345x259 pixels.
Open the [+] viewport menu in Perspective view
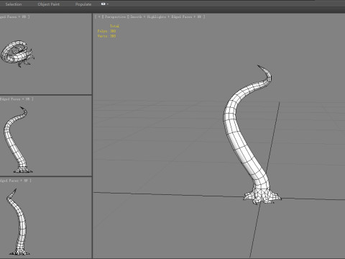click(x=99, y=17)
